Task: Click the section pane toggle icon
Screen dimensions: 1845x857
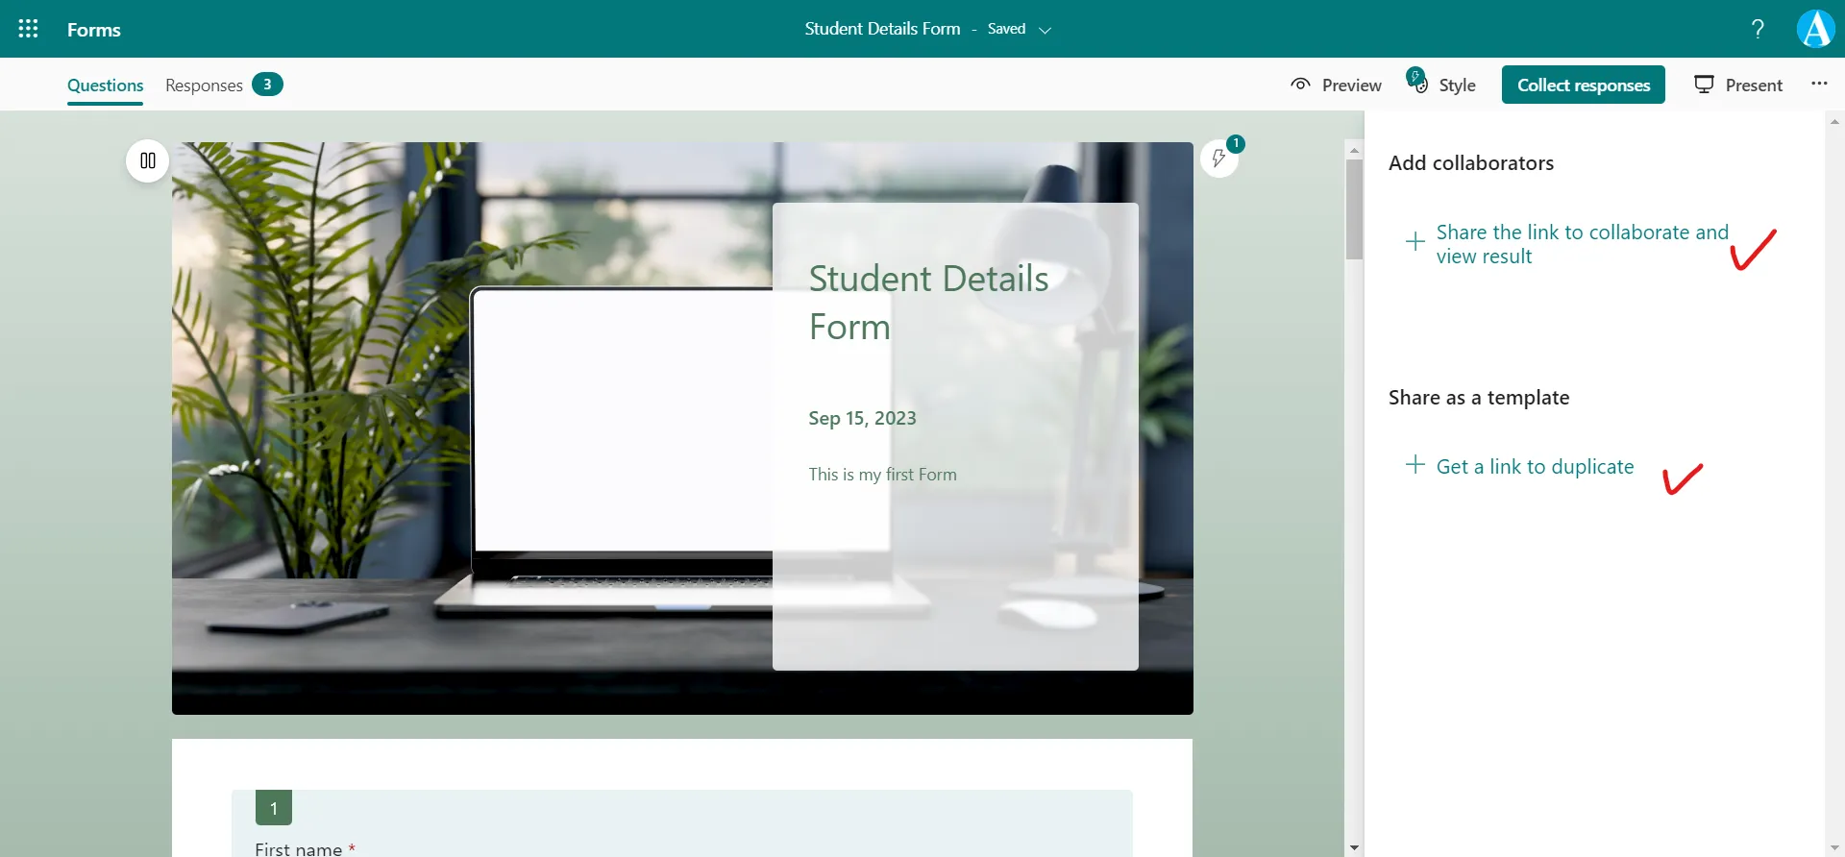Action: [147, 160]
